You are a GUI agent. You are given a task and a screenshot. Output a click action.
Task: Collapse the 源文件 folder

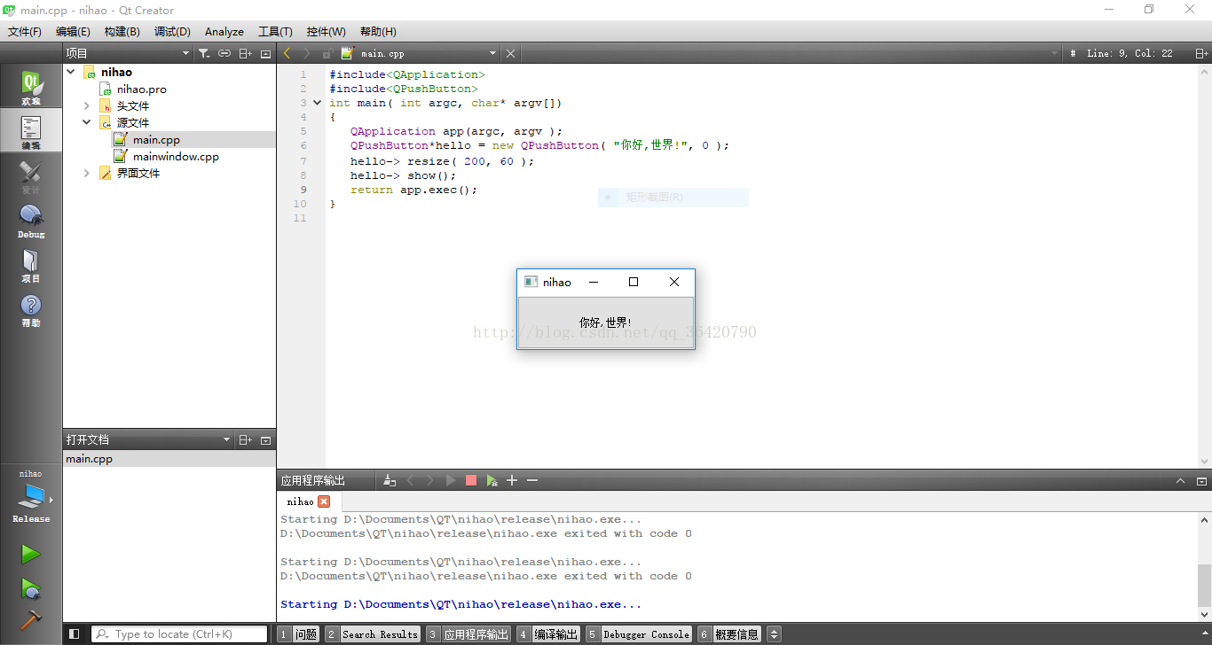click(x=87, y=122)
